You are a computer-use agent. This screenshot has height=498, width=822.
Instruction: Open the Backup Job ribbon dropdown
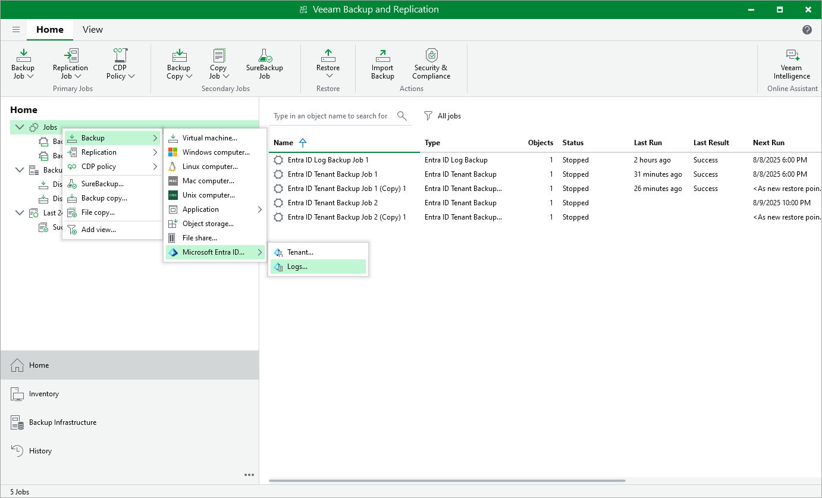coord(23,64)
